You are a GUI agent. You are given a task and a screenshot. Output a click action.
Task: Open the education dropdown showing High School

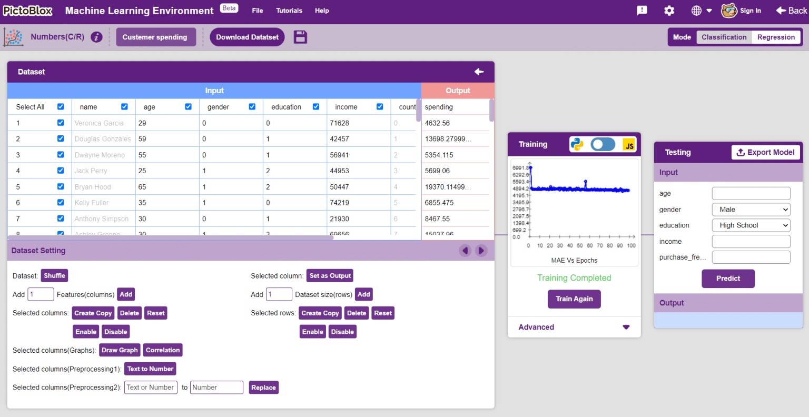751,225
